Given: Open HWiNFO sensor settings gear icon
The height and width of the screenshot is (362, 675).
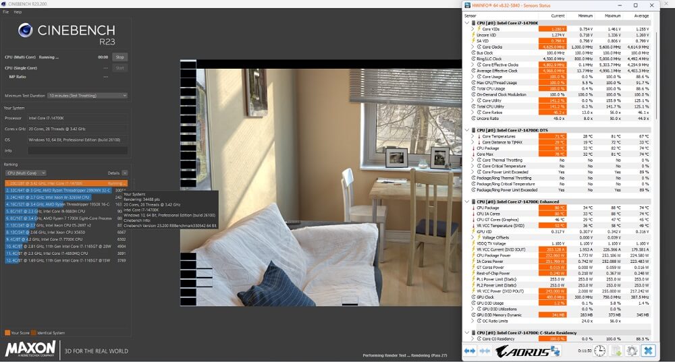Looking at the screenshot, I should tap(632, 351).
